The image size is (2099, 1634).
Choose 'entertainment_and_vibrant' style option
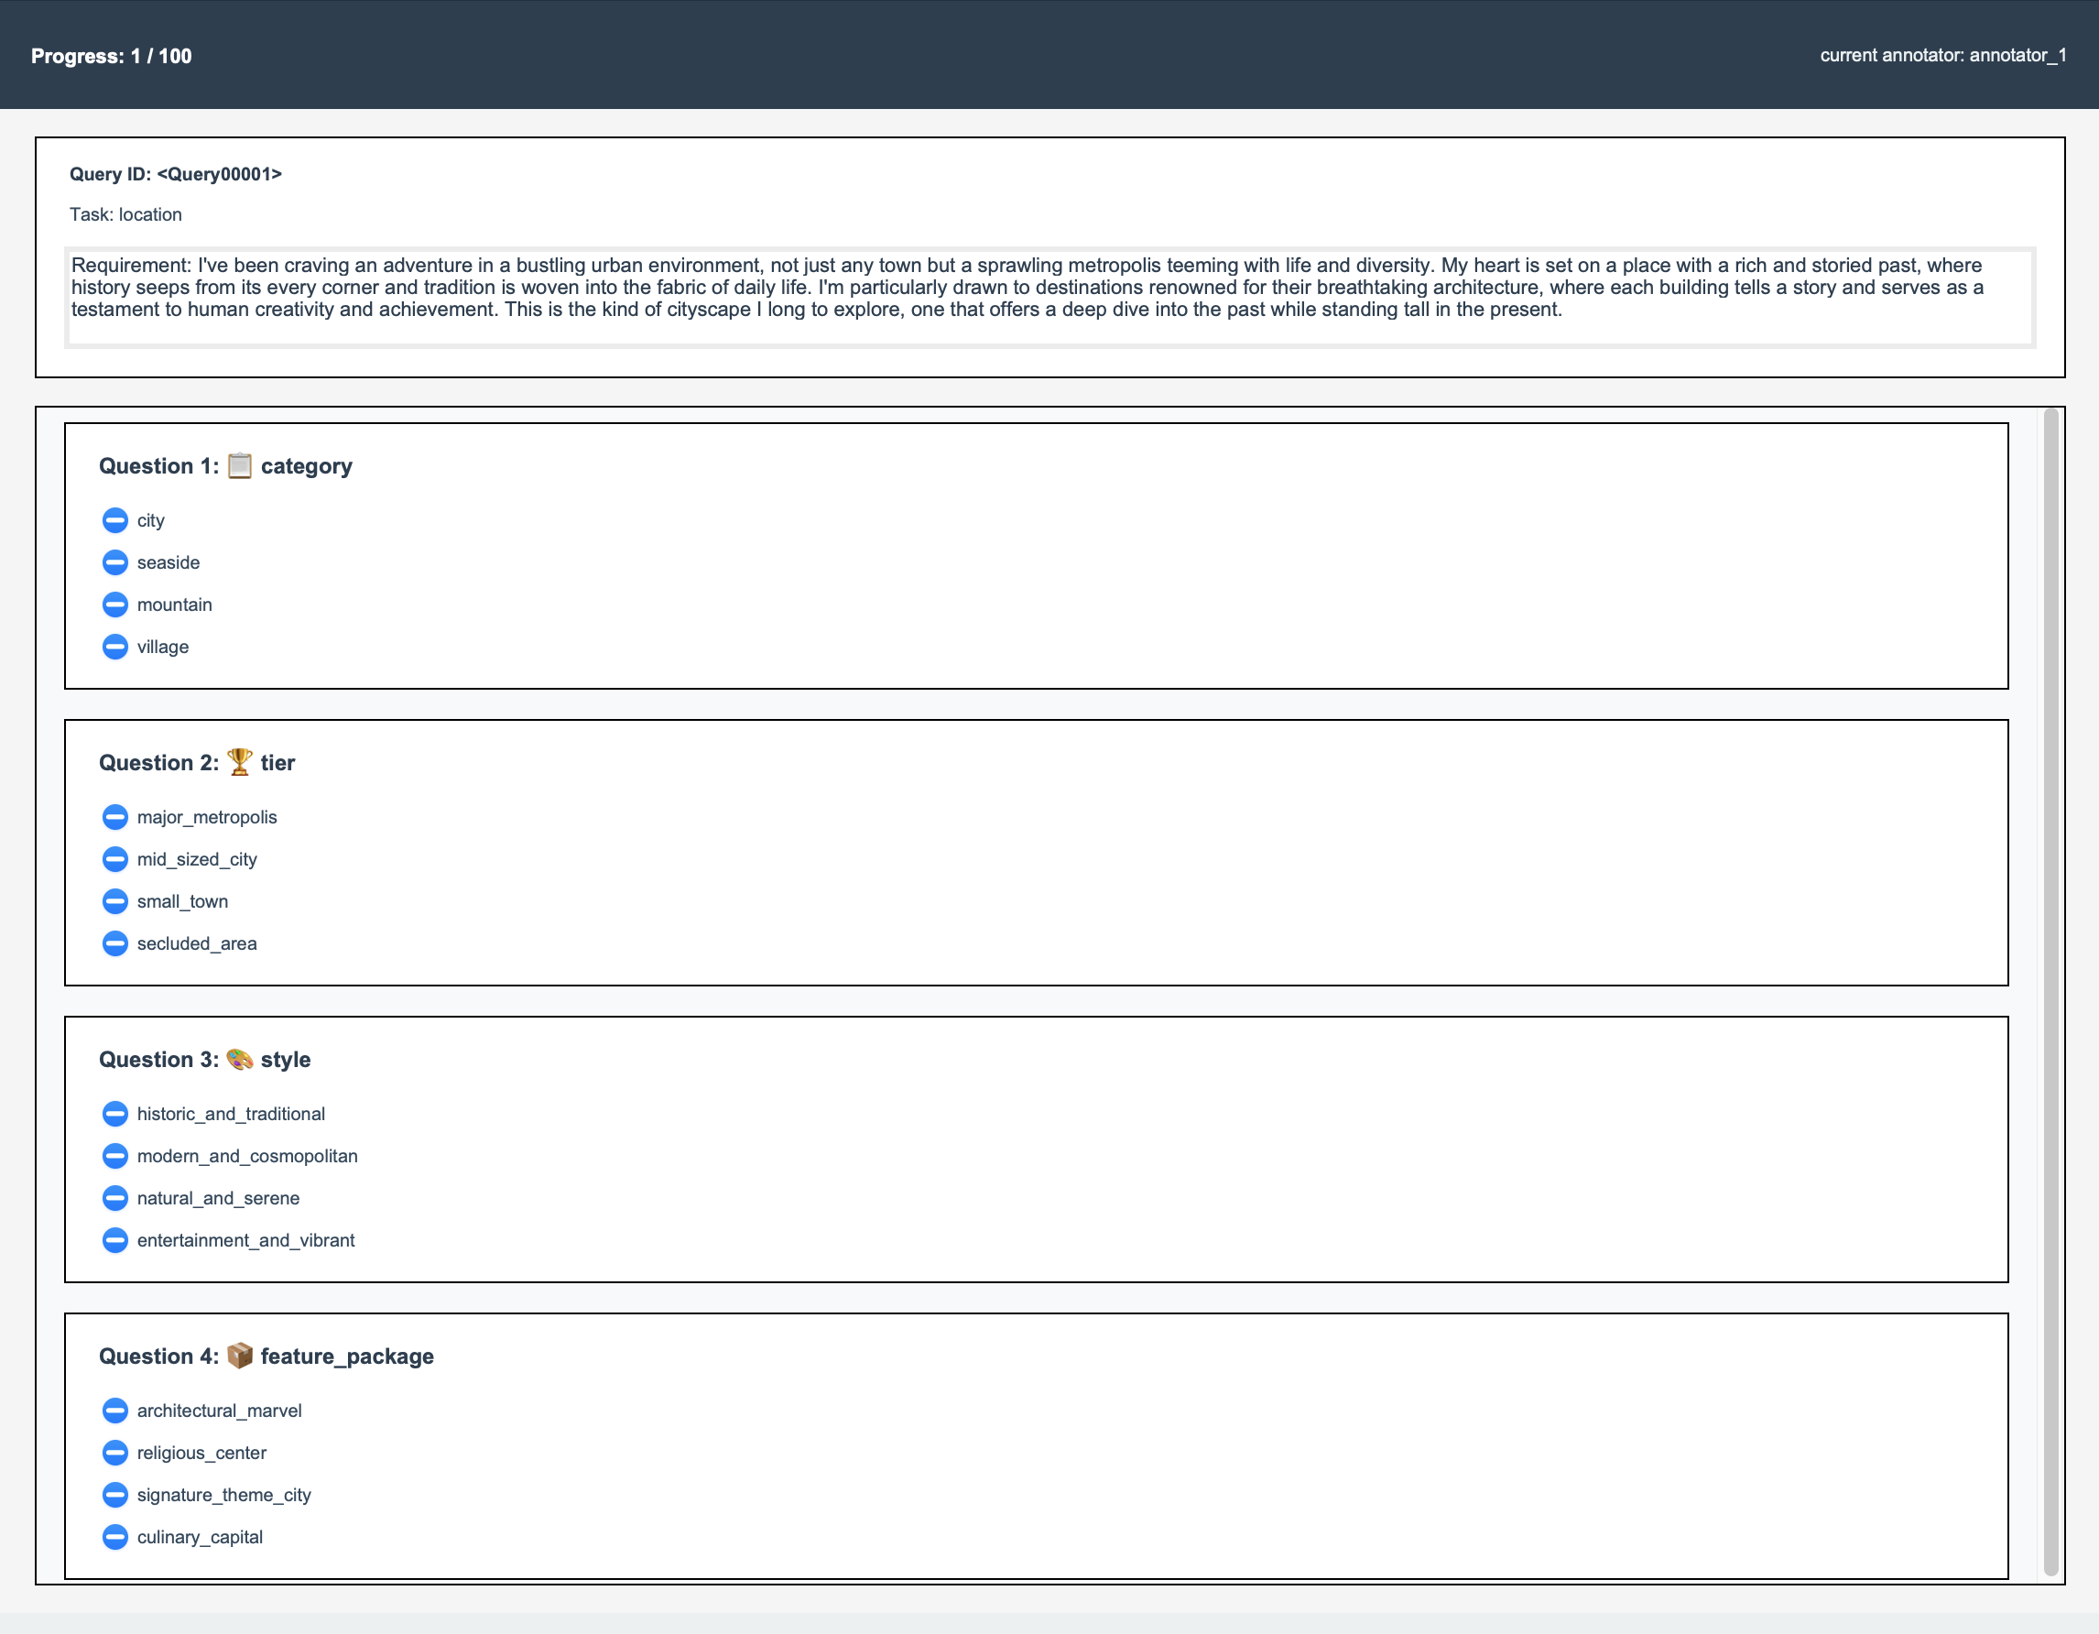(114, 1241)
